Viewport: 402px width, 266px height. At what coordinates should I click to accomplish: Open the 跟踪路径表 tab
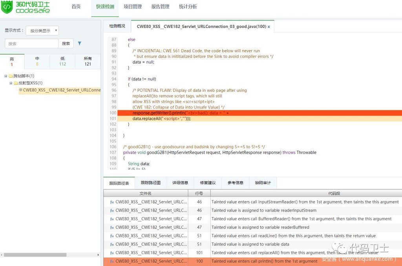pyautogui.click(x=119, y=183)
